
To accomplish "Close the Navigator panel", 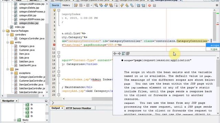I will [16, 101].
